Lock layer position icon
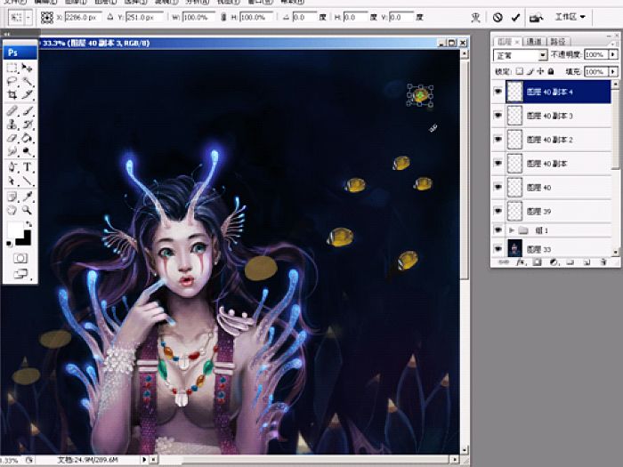Screen dimensions: 623x467 pyautogui.click(x=540, y=71)
